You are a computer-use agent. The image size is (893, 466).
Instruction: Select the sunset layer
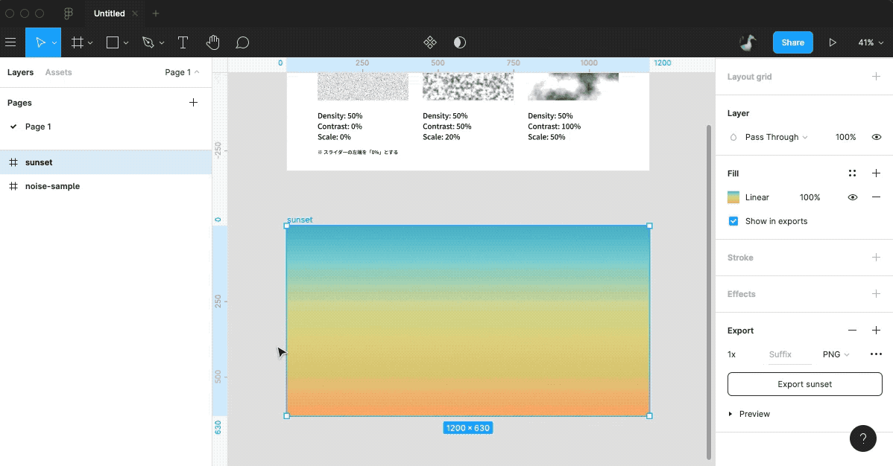(x=106, y=162)
